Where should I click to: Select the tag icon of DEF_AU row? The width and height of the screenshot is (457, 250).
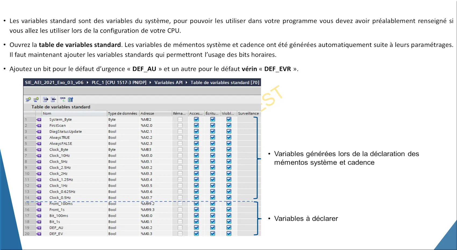(x=39, y=228)
